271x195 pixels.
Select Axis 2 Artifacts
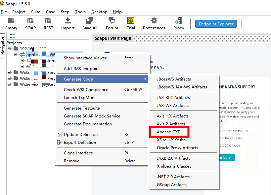click(184, 124)
